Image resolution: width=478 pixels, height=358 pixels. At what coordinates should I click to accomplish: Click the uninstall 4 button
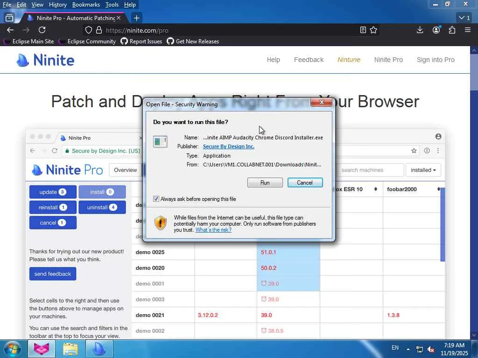tap(102, 207)
